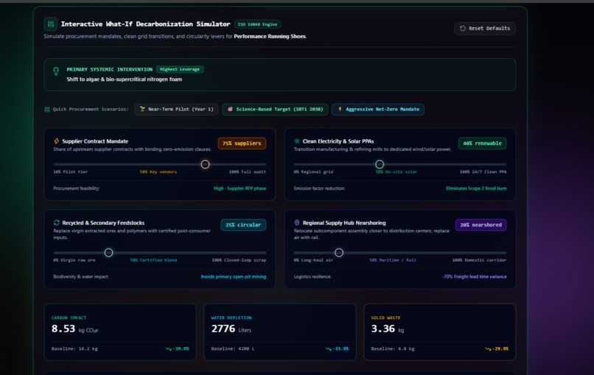Click the '100% Domestic corridor' label
Image resolution: width=594 pixels, height=375 pixels.
coord(479,260)
